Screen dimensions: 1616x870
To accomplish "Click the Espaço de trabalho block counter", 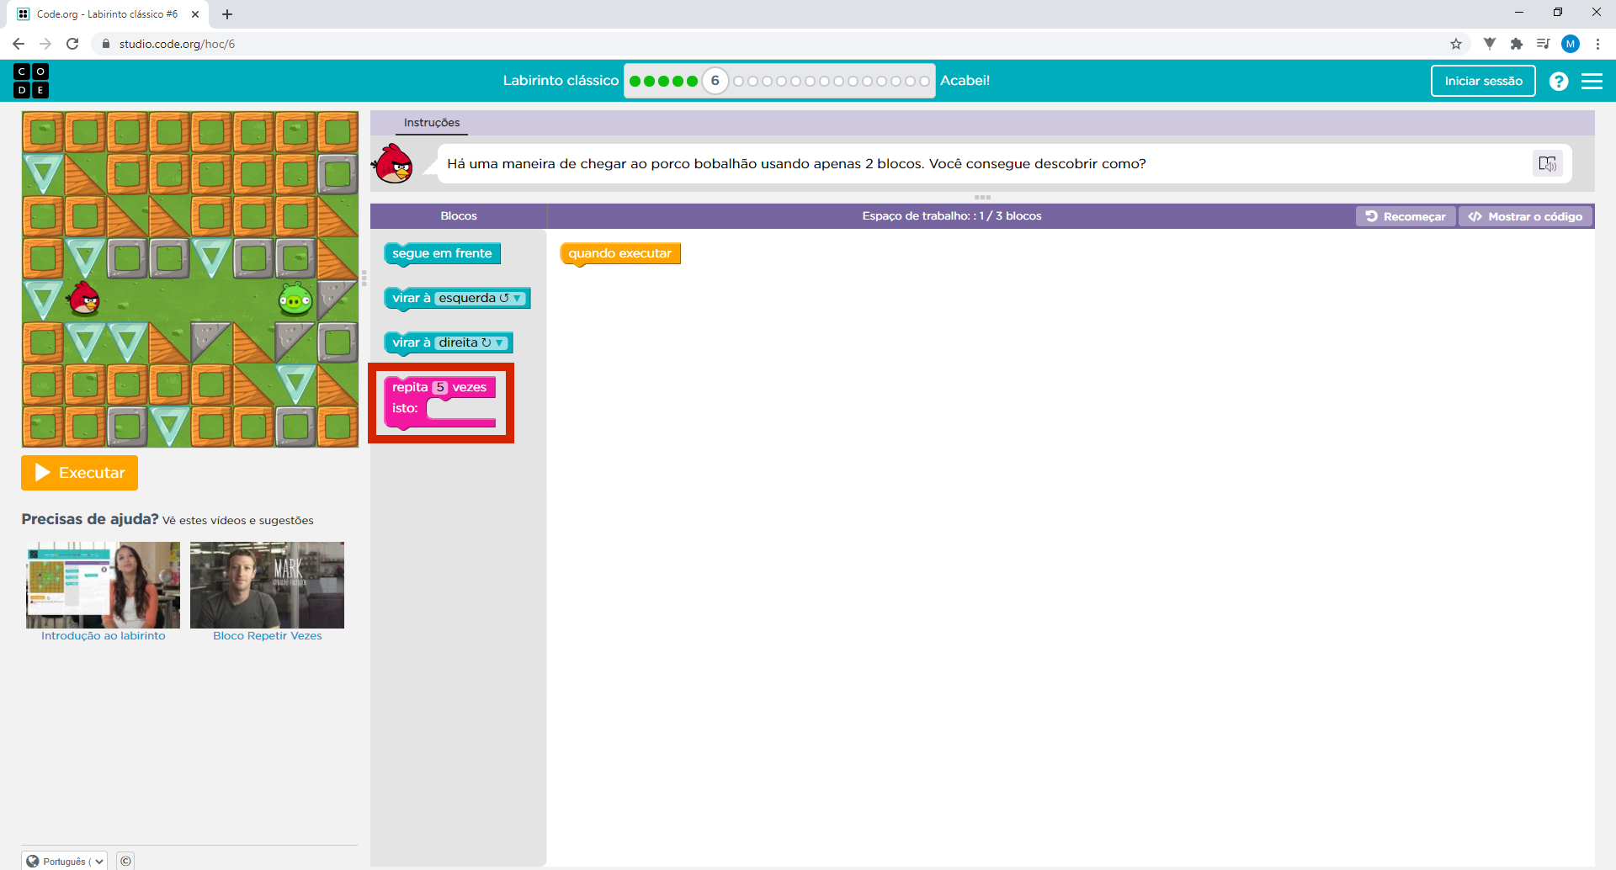I will pos(951,216).
